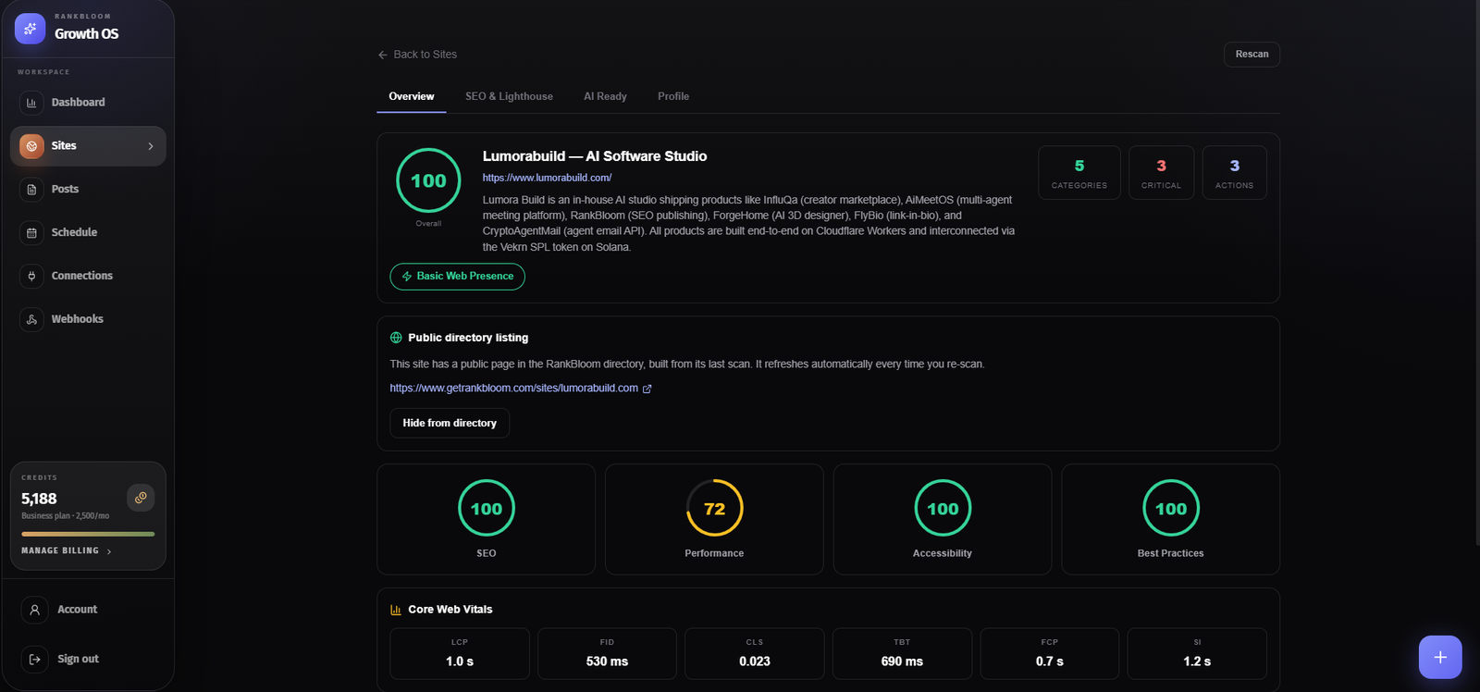Click the Lumorabuild — AI Software Studio title
This screenshot has width=1480, height=692.
point(595,156)
